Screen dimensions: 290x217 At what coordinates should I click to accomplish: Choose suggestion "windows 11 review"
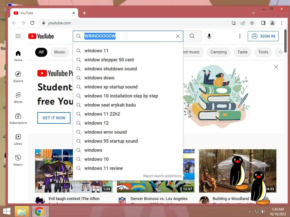128,168
